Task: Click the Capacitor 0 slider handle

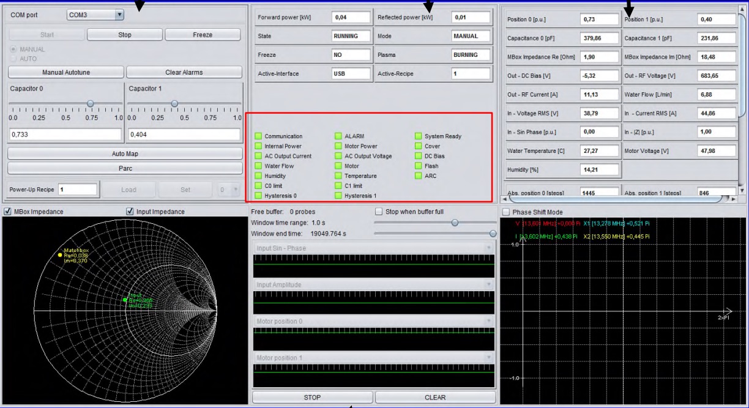Action: 91,103
